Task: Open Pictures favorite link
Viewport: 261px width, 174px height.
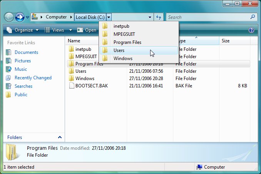Action: (23, 61)
